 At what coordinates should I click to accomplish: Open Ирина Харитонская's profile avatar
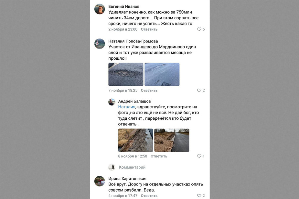(x=100, y=181)
